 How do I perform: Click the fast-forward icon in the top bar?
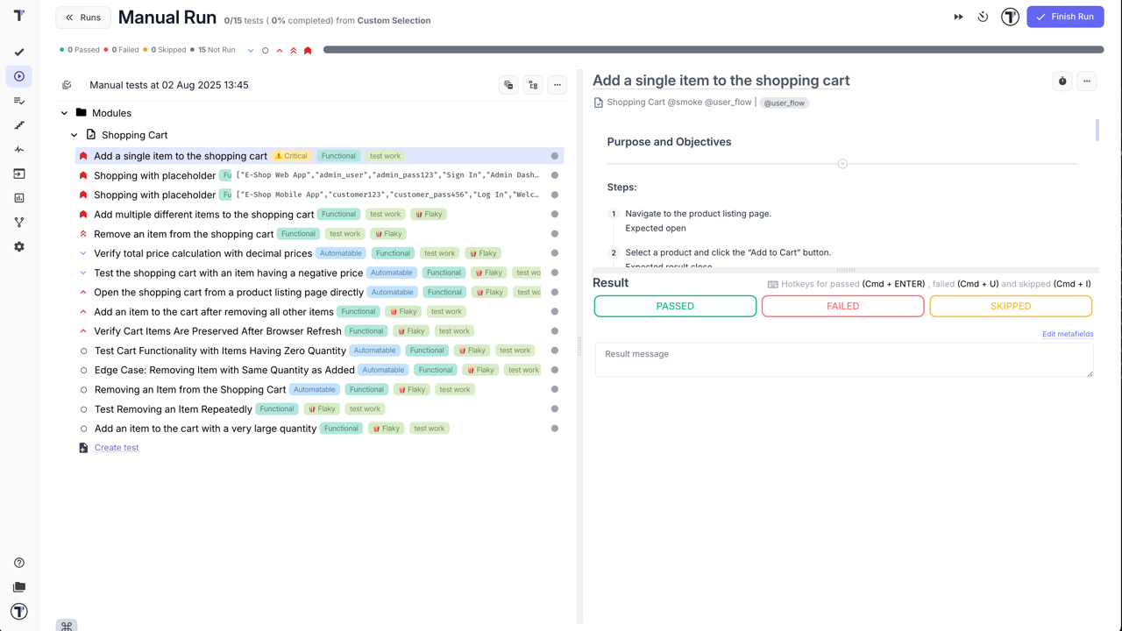[x=958, y=16]
